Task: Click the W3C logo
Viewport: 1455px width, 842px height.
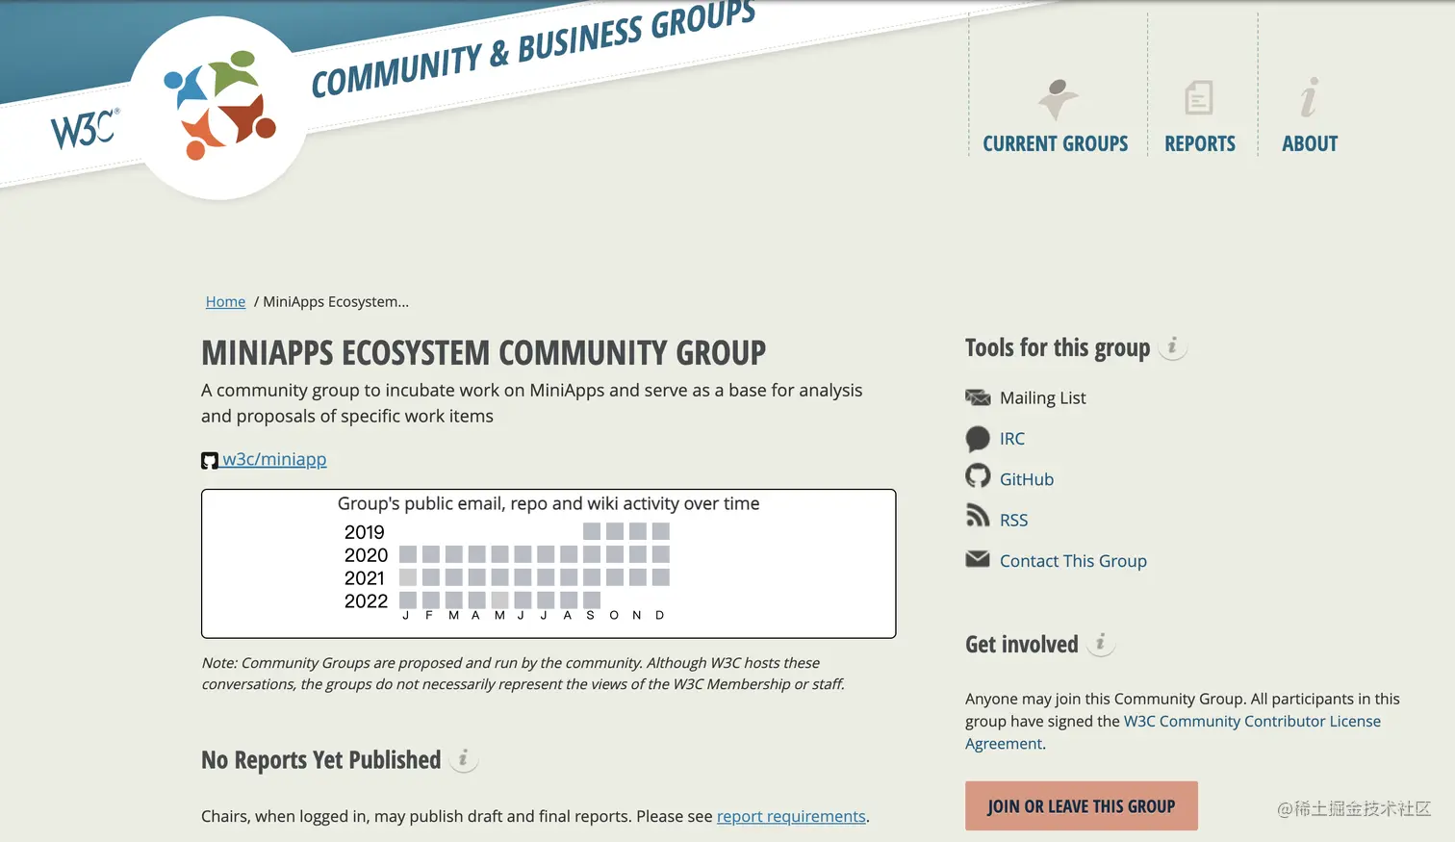Action: (85, 129)
